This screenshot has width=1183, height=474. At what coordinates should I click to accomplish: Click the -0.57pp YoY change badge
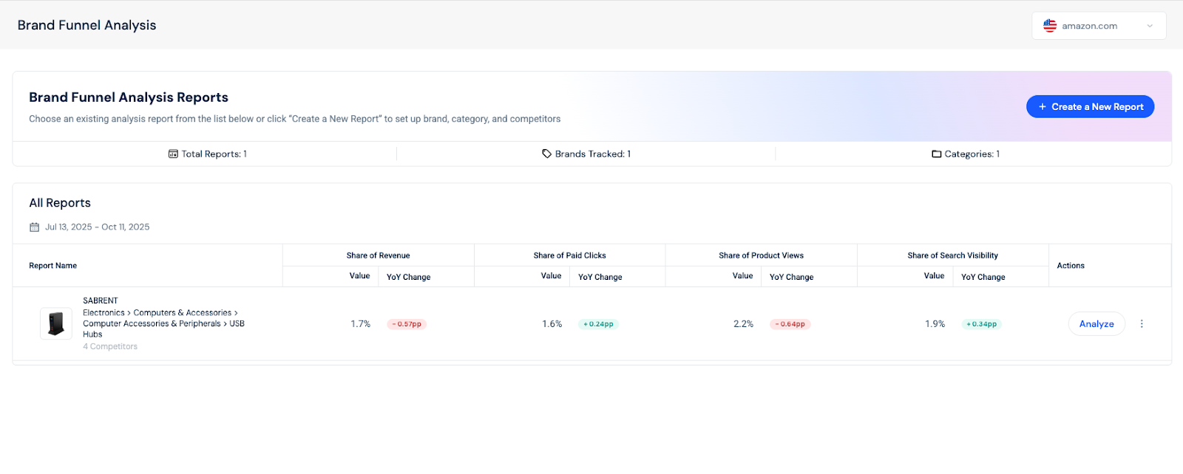(x=407, y=324)
